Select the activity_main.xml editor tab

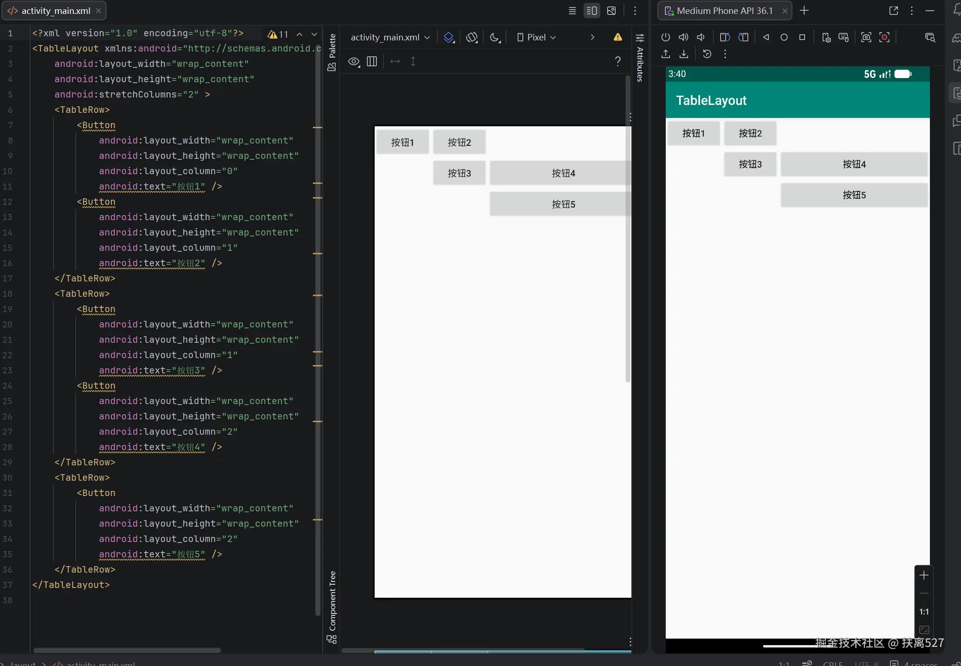(x=56, y=11)
